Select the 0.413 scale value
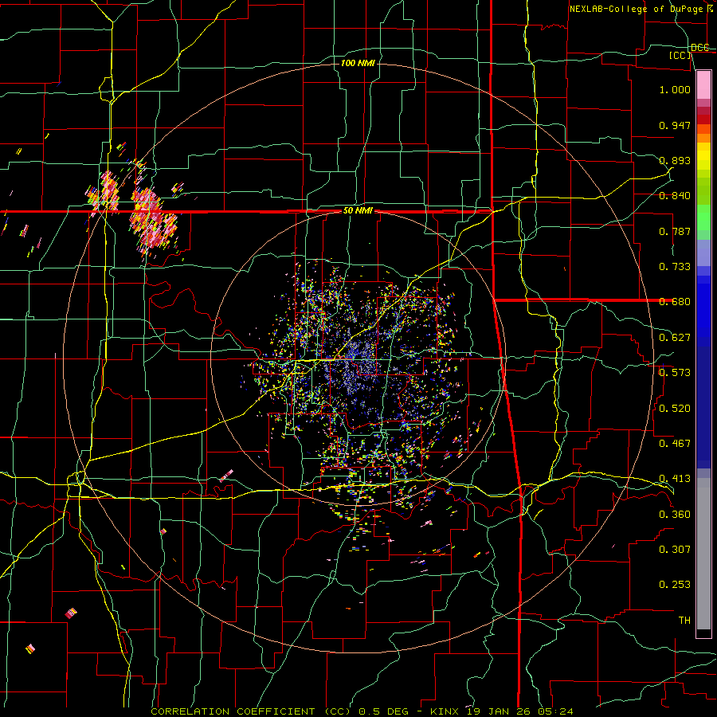 click(675, 479)
